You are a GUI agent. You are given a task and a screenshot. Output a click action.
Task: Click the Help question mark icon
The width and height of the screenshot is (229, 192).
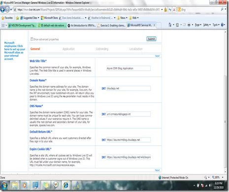click(x=222, y=25)
